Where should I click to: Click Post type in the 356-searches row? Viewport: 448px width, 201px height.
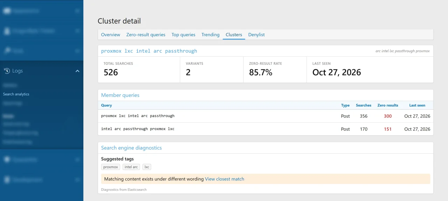pos(345,116)
